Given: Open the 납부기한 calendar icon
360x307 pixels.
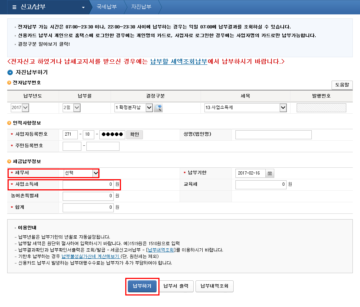Looking at the screenshot, I should coord(270,173).
